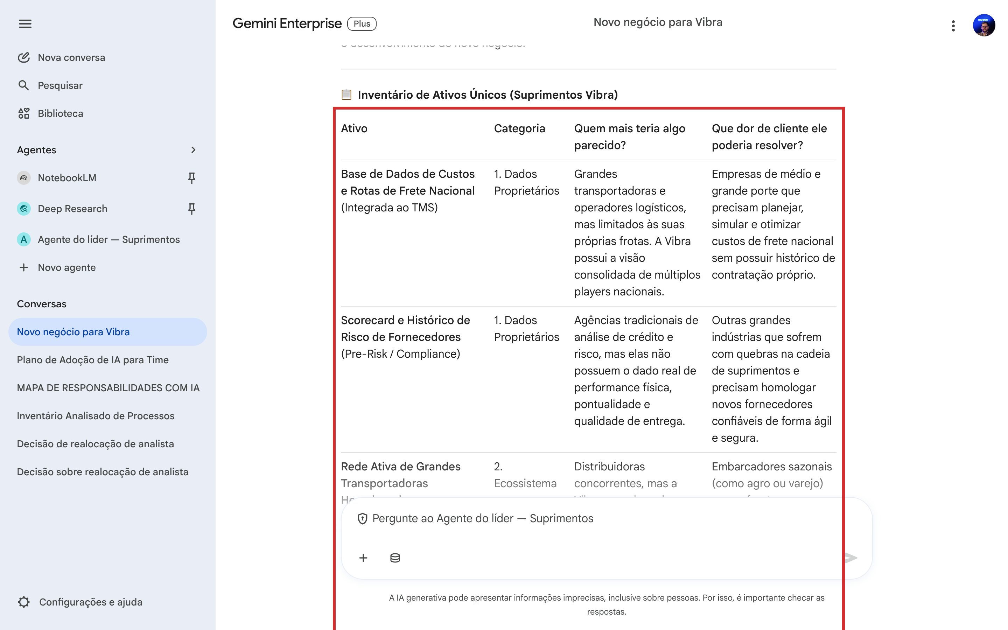1008x630 pixels.
Task: Click cell Scorecard e Histórico de Risco de Fornecedores
Action: (x=405, y=337)
